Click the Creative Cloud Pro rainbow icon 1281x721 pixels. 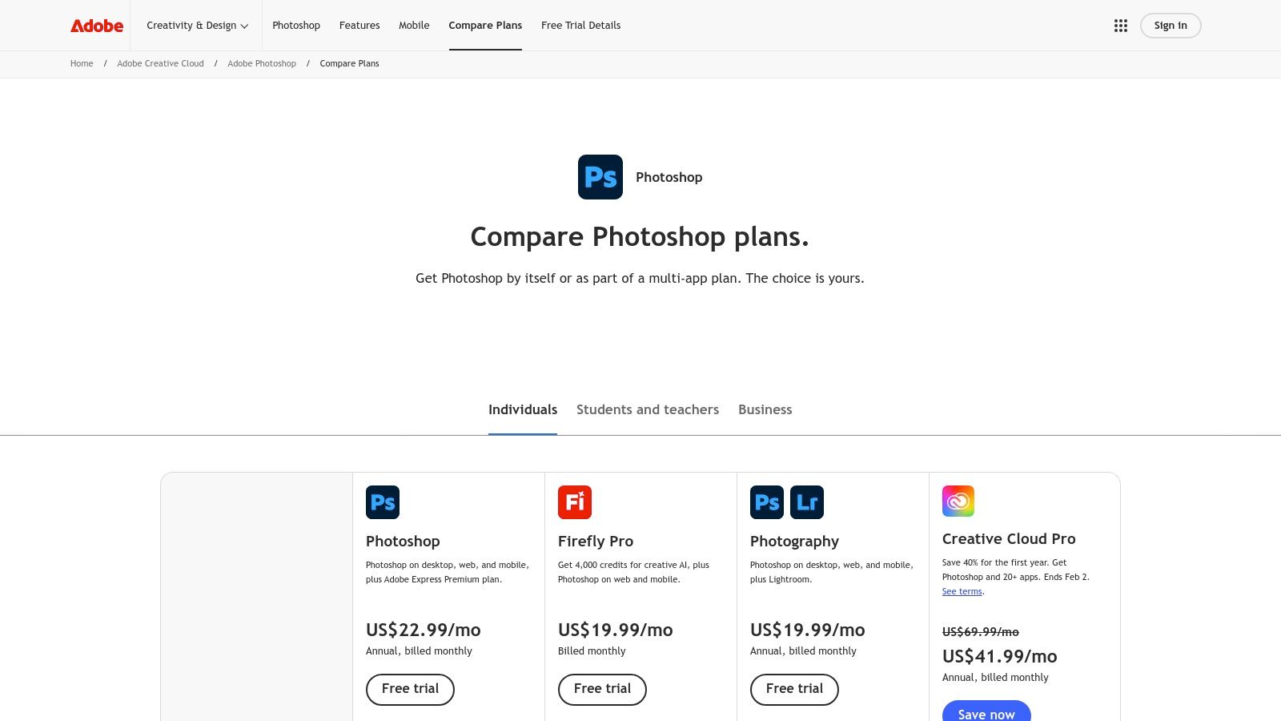(958, 501)
